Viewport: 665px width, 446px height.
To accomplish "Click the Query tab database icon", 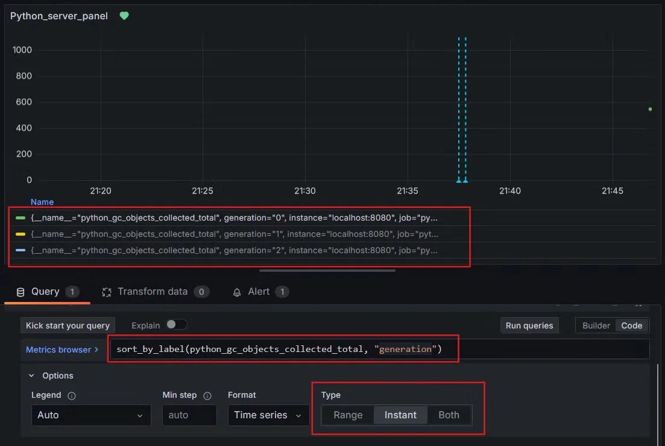I will tap(20, 292).
